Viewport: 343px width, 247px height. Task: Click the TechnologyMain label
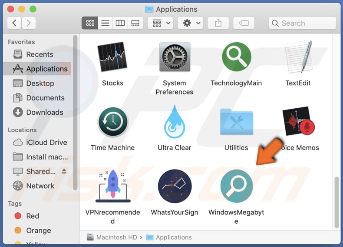point(236,83)
